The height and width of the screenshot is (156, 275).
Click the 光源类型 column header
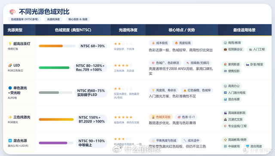(15, 30)
